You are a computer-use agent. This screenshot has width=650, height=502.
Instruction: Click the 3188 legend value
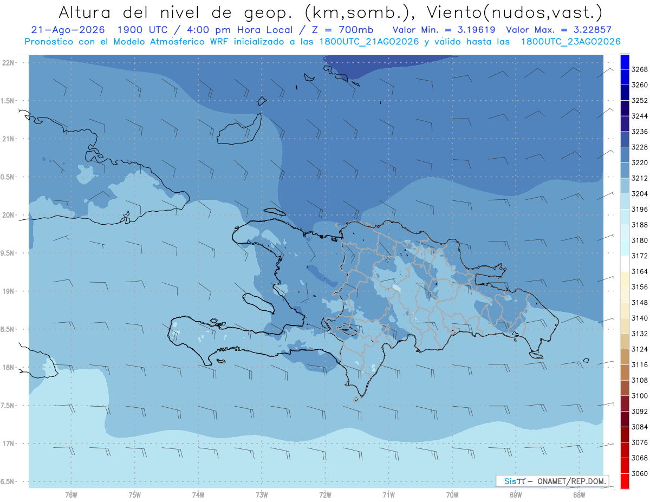(639, 225)
